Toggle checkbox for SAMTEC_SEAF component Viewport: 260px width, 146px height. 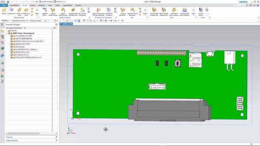coord(12,41)
